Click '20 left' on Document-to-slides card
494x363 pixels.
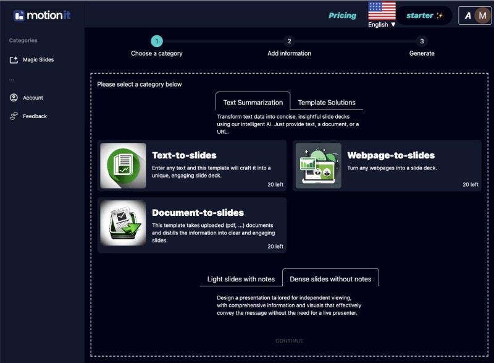275,246
